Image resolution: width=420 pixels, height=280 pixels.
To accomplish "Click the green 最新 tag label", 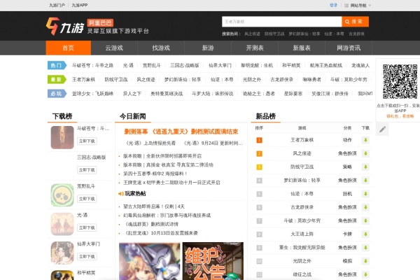I will coord(57,80).
